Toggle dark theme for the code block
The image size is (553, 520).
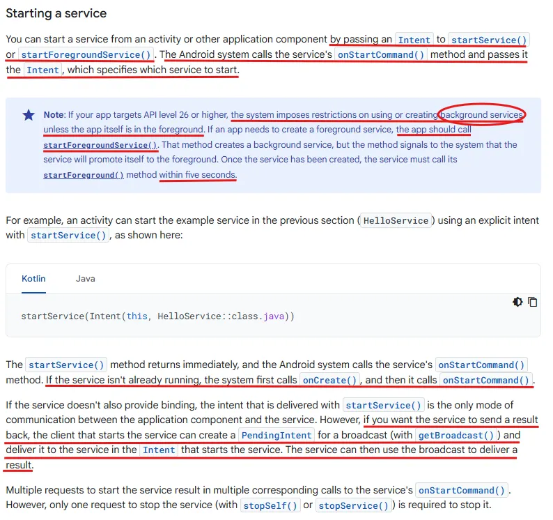pyautogui.click(x=517, y=302)
